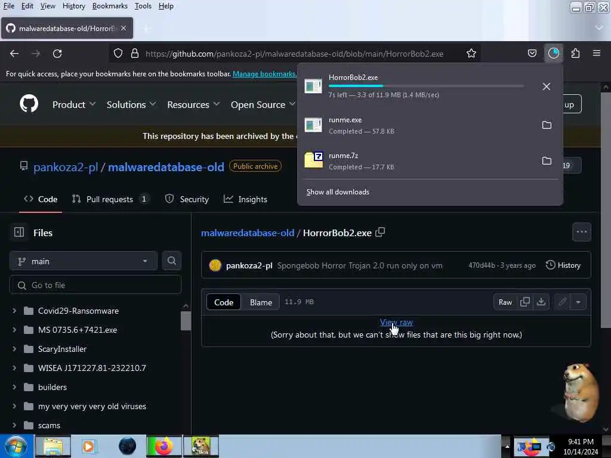Cancel the HorrorBob2.exe download

tap(547, 86)
